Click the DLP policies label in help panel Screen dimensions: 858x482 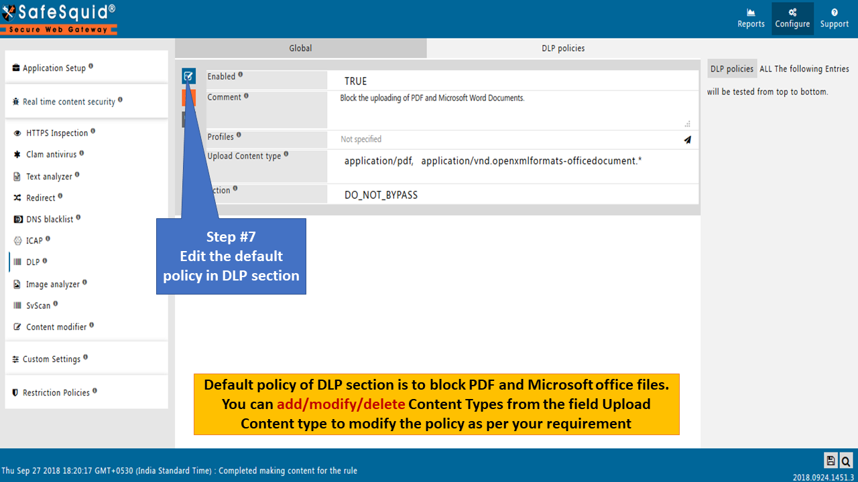point(732,69)
